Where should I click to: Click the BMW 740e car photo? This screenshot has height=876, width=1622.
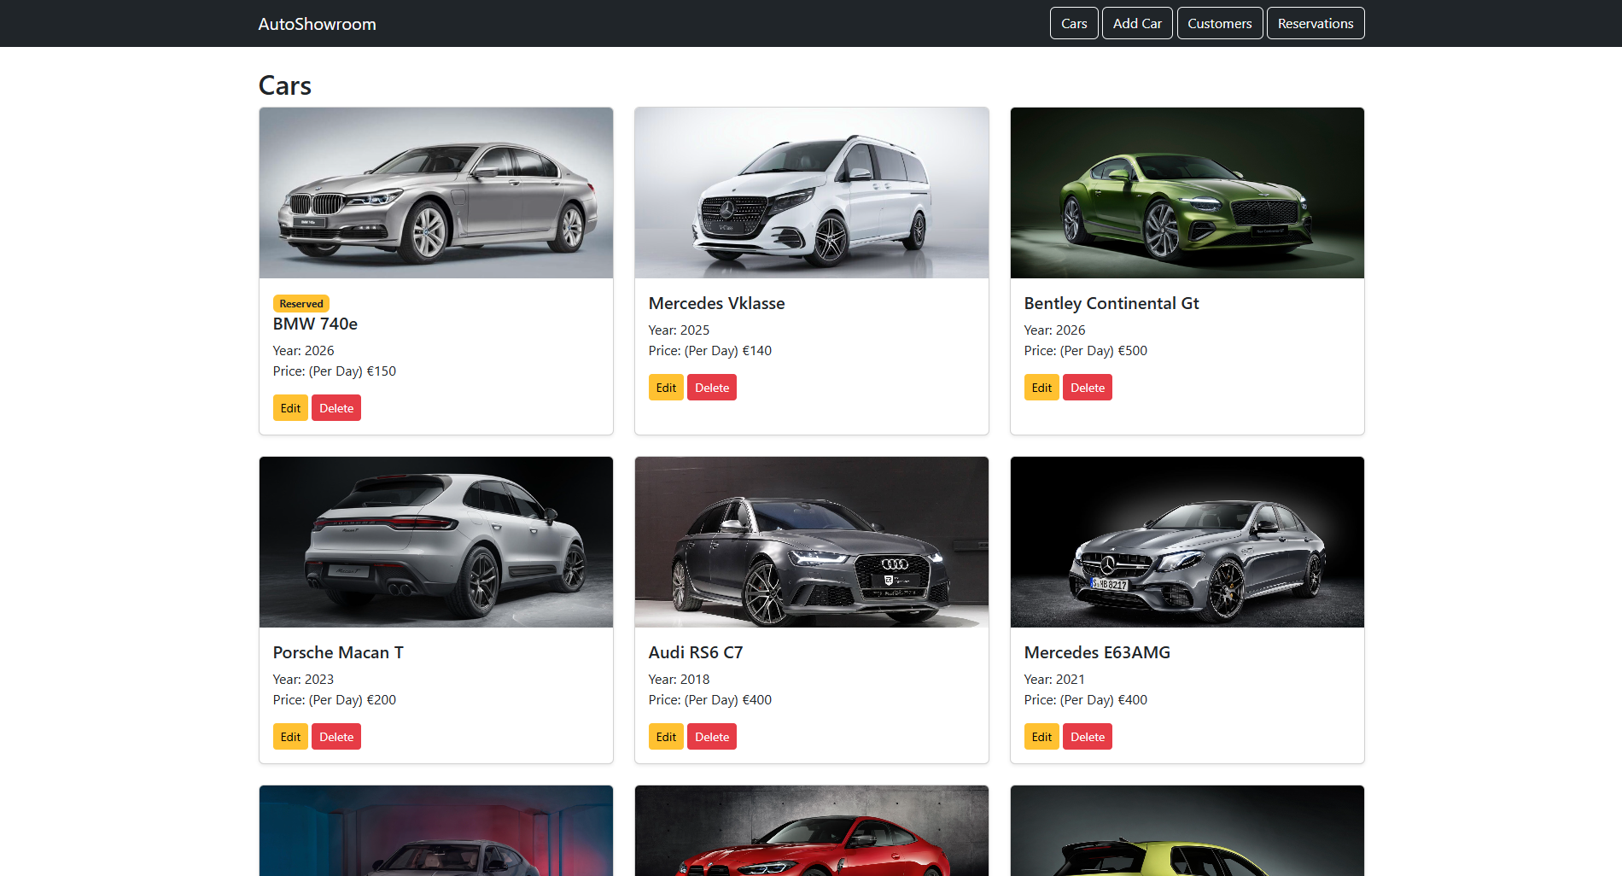[x=436, y=193]
